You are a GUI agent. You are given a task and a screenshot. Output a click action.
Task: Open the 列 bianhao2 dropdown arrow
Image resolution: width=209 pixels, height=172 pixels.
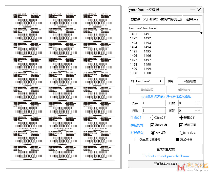(160, 81)
